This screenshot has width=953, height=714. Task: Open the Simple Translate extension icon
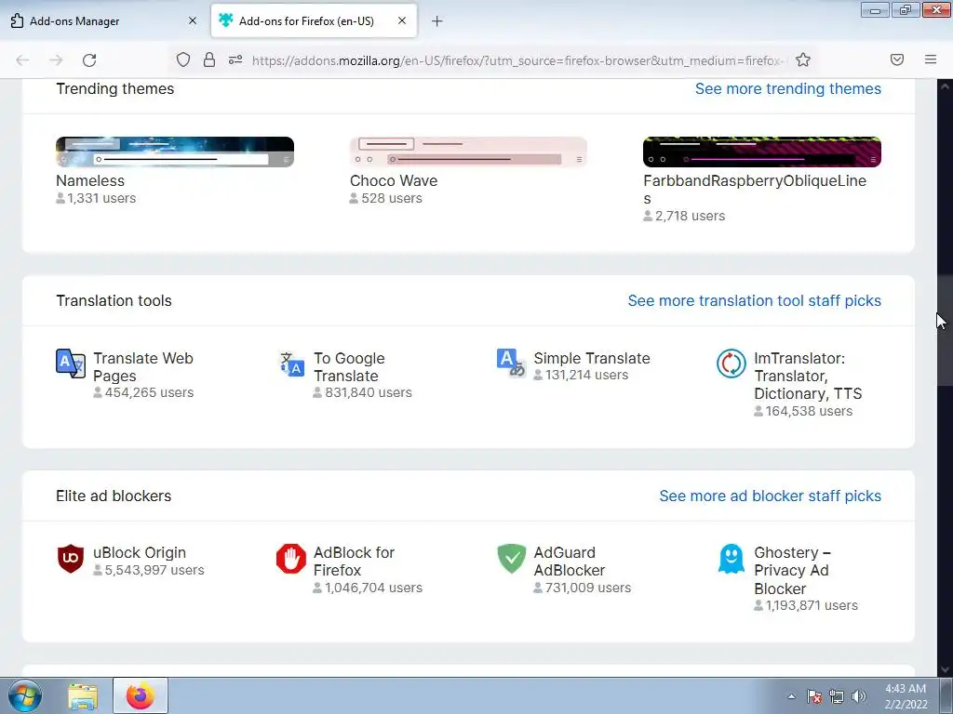pos(511,363)
